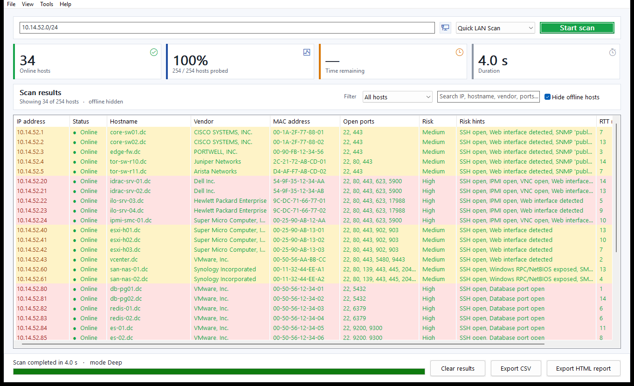The width and height of the screenshot is (634, 386).
Task: Click hostname ipmi-smc-01.dc
Action: coord(131,221)
